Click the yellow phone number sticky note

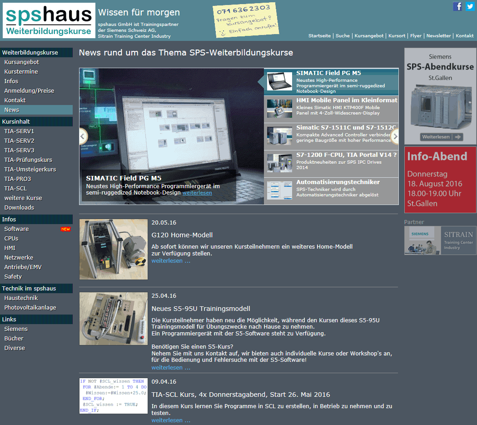[x=246, y=20]
